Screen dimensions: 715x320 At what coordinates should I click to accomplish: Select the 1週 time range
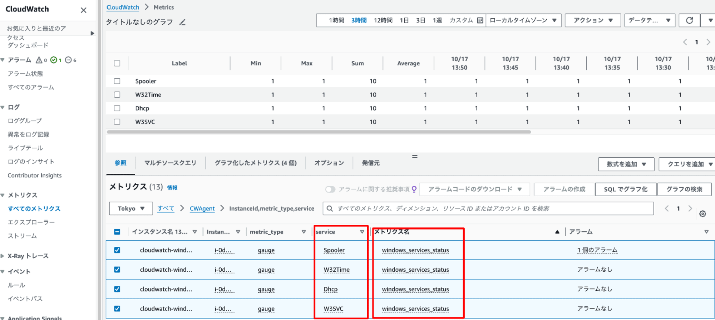tap(437, 20)
